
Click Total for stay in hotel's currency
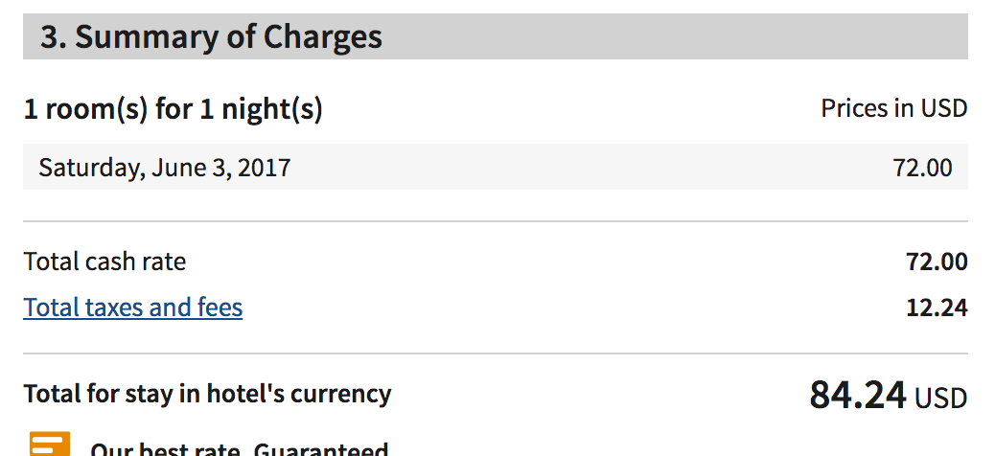[x=207, y=394]
